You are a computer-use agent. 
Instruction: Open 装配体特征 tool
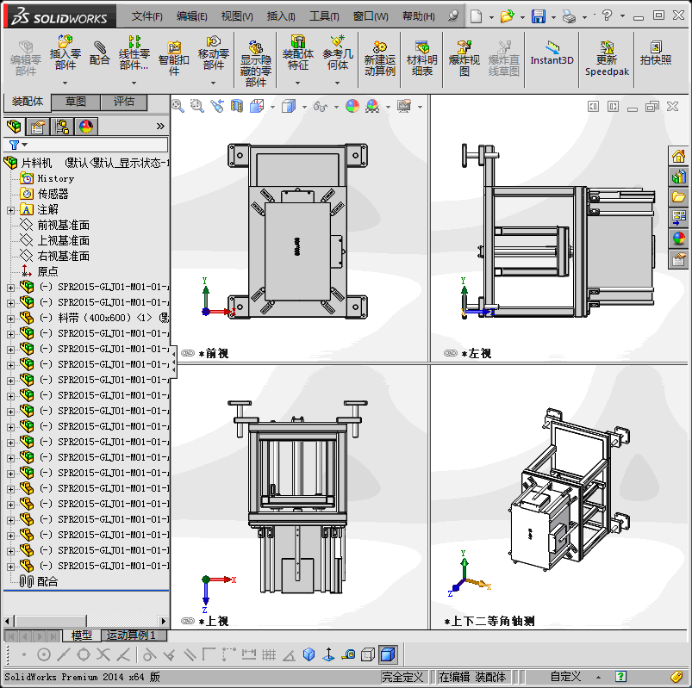(298, 53)
